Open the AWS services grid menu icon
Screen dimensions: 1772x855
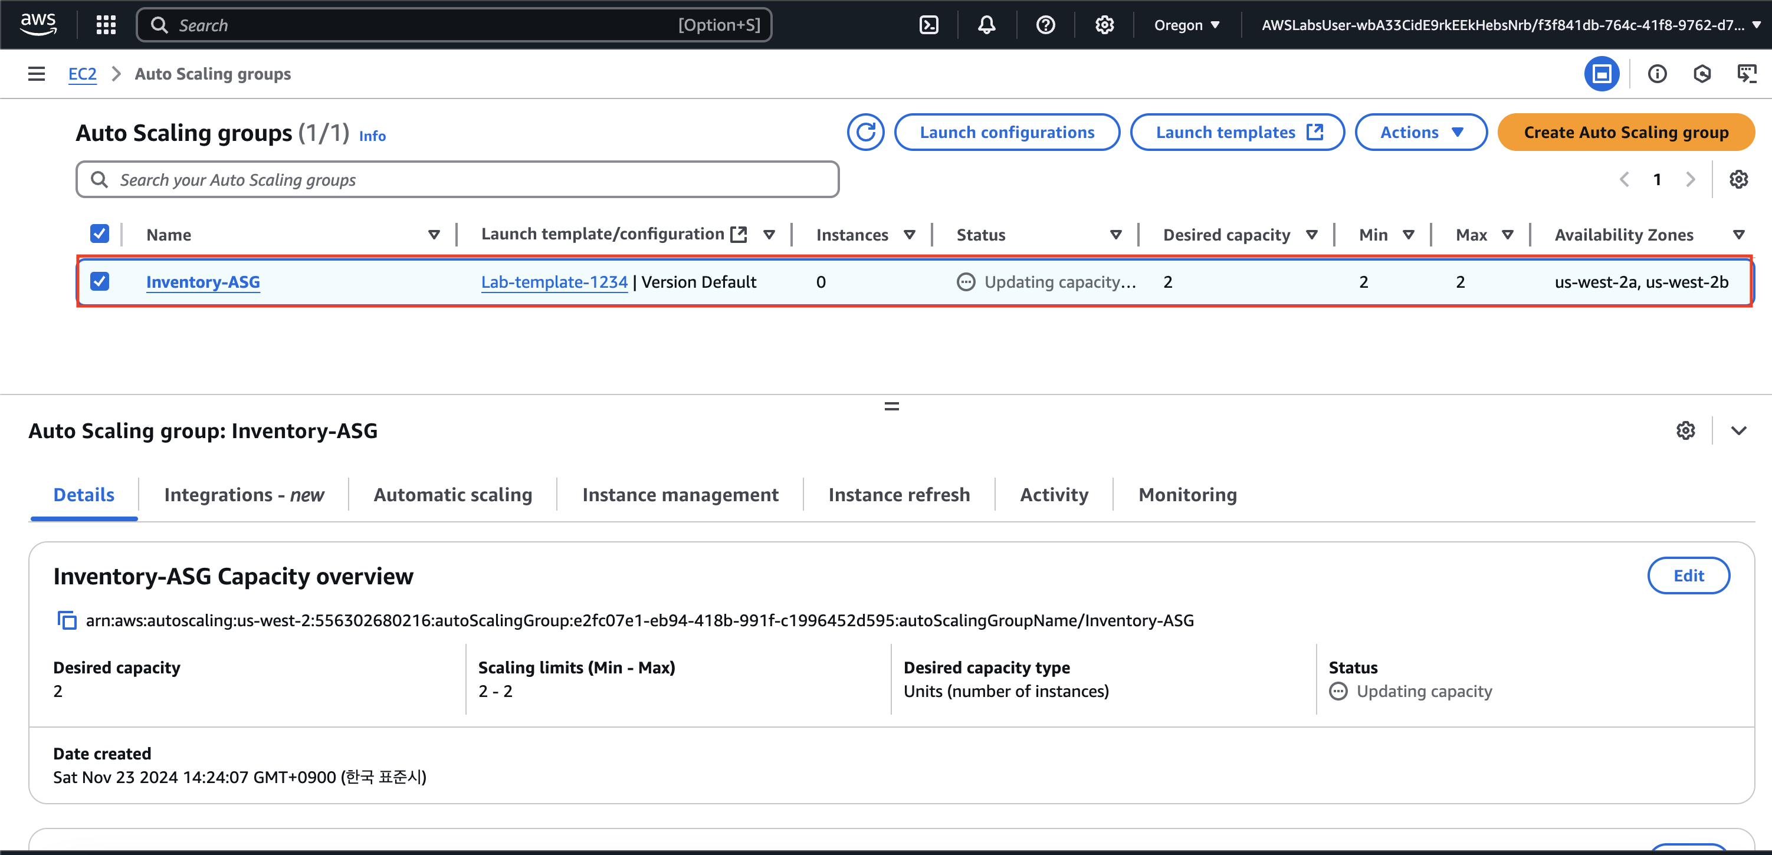106,25
